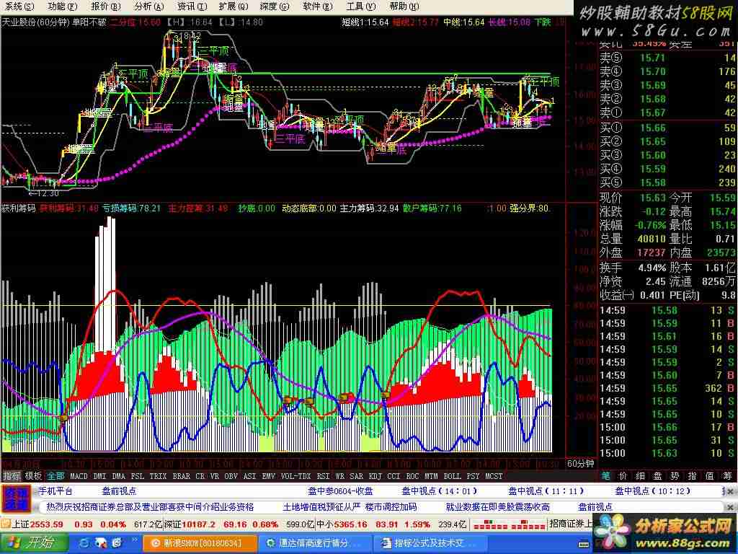Open the 分析(A) menu

coord(148,6)
